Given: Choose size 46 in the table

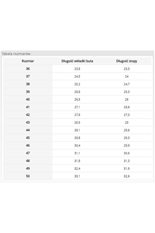Looking at the screenshot, I should pos(28,145).
